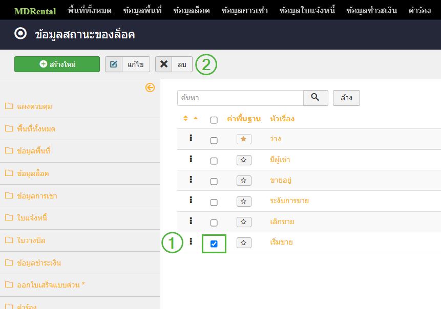Click the แก้ไข button label
The height and width of the screenshot is (309, 441).
(x=136, y=64)
